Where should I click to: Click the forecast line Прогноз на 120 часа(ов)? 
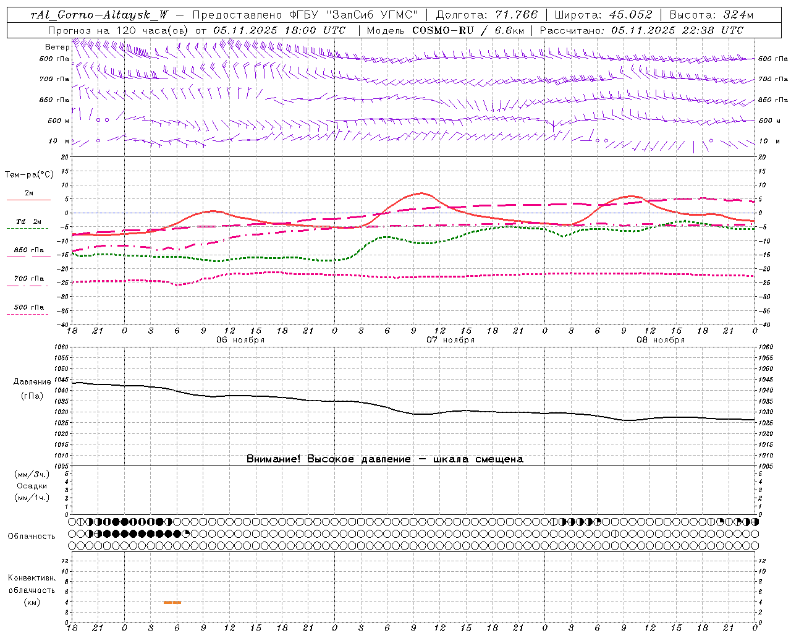pos(119,30)
